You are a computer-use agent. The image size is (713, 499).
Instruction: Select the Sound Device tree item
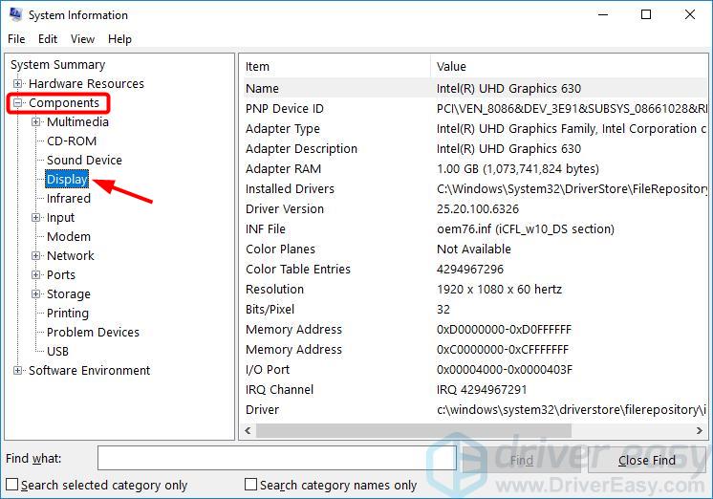point(84,161)
